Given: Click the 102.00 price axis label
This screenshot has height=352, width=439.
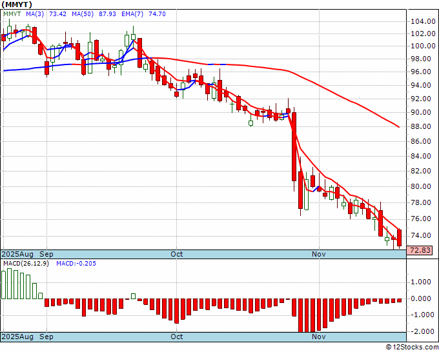Looking at the screenshot, I should pyautogui.click(x=423, y=34).
